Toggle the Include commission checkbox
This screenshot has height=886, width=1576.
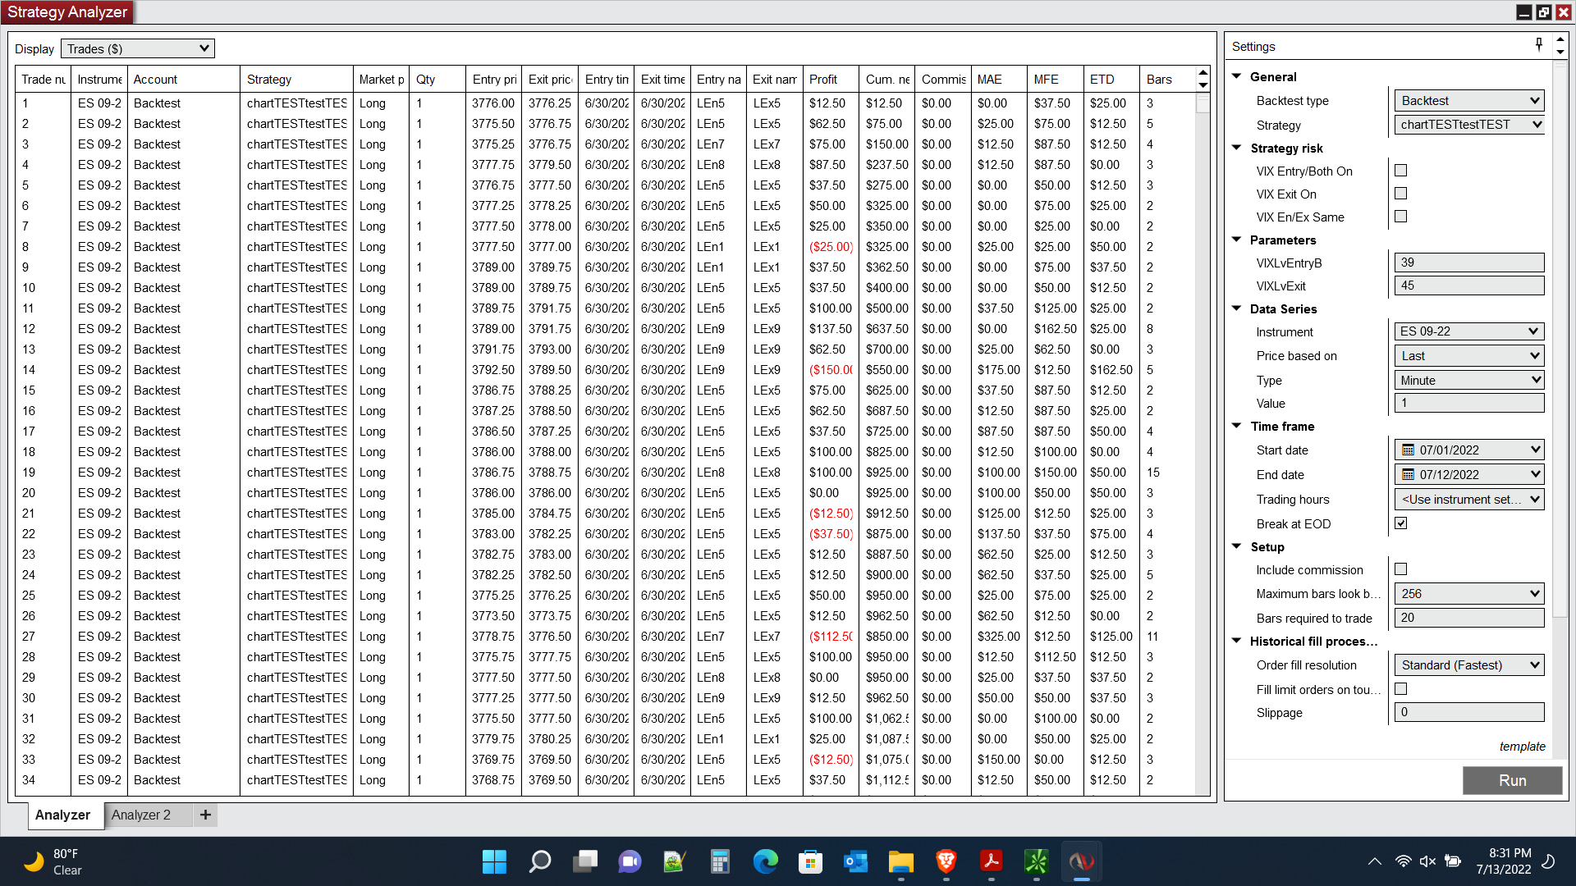pyautogui.click(x=1401, y=569)
